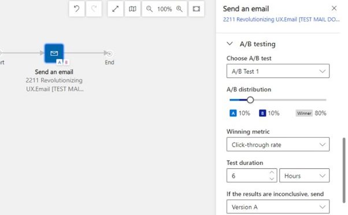Screen dimensions: 348x215
Task: Increase test duration with up arrow
Action: pos(272,172)
